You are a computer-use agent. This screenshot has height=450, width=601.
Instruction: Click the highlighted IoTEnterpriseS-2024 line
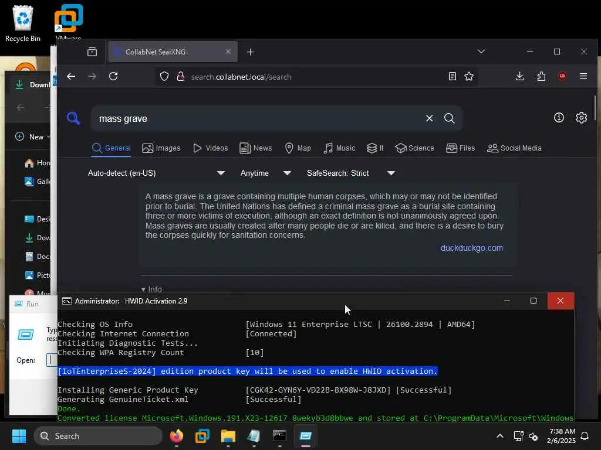pos(247,371)
